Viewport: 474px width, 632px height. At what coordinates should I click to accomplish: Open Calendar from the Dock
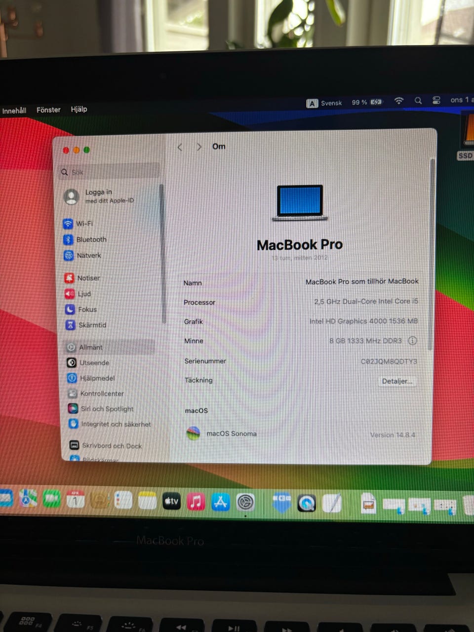point(75,500)
